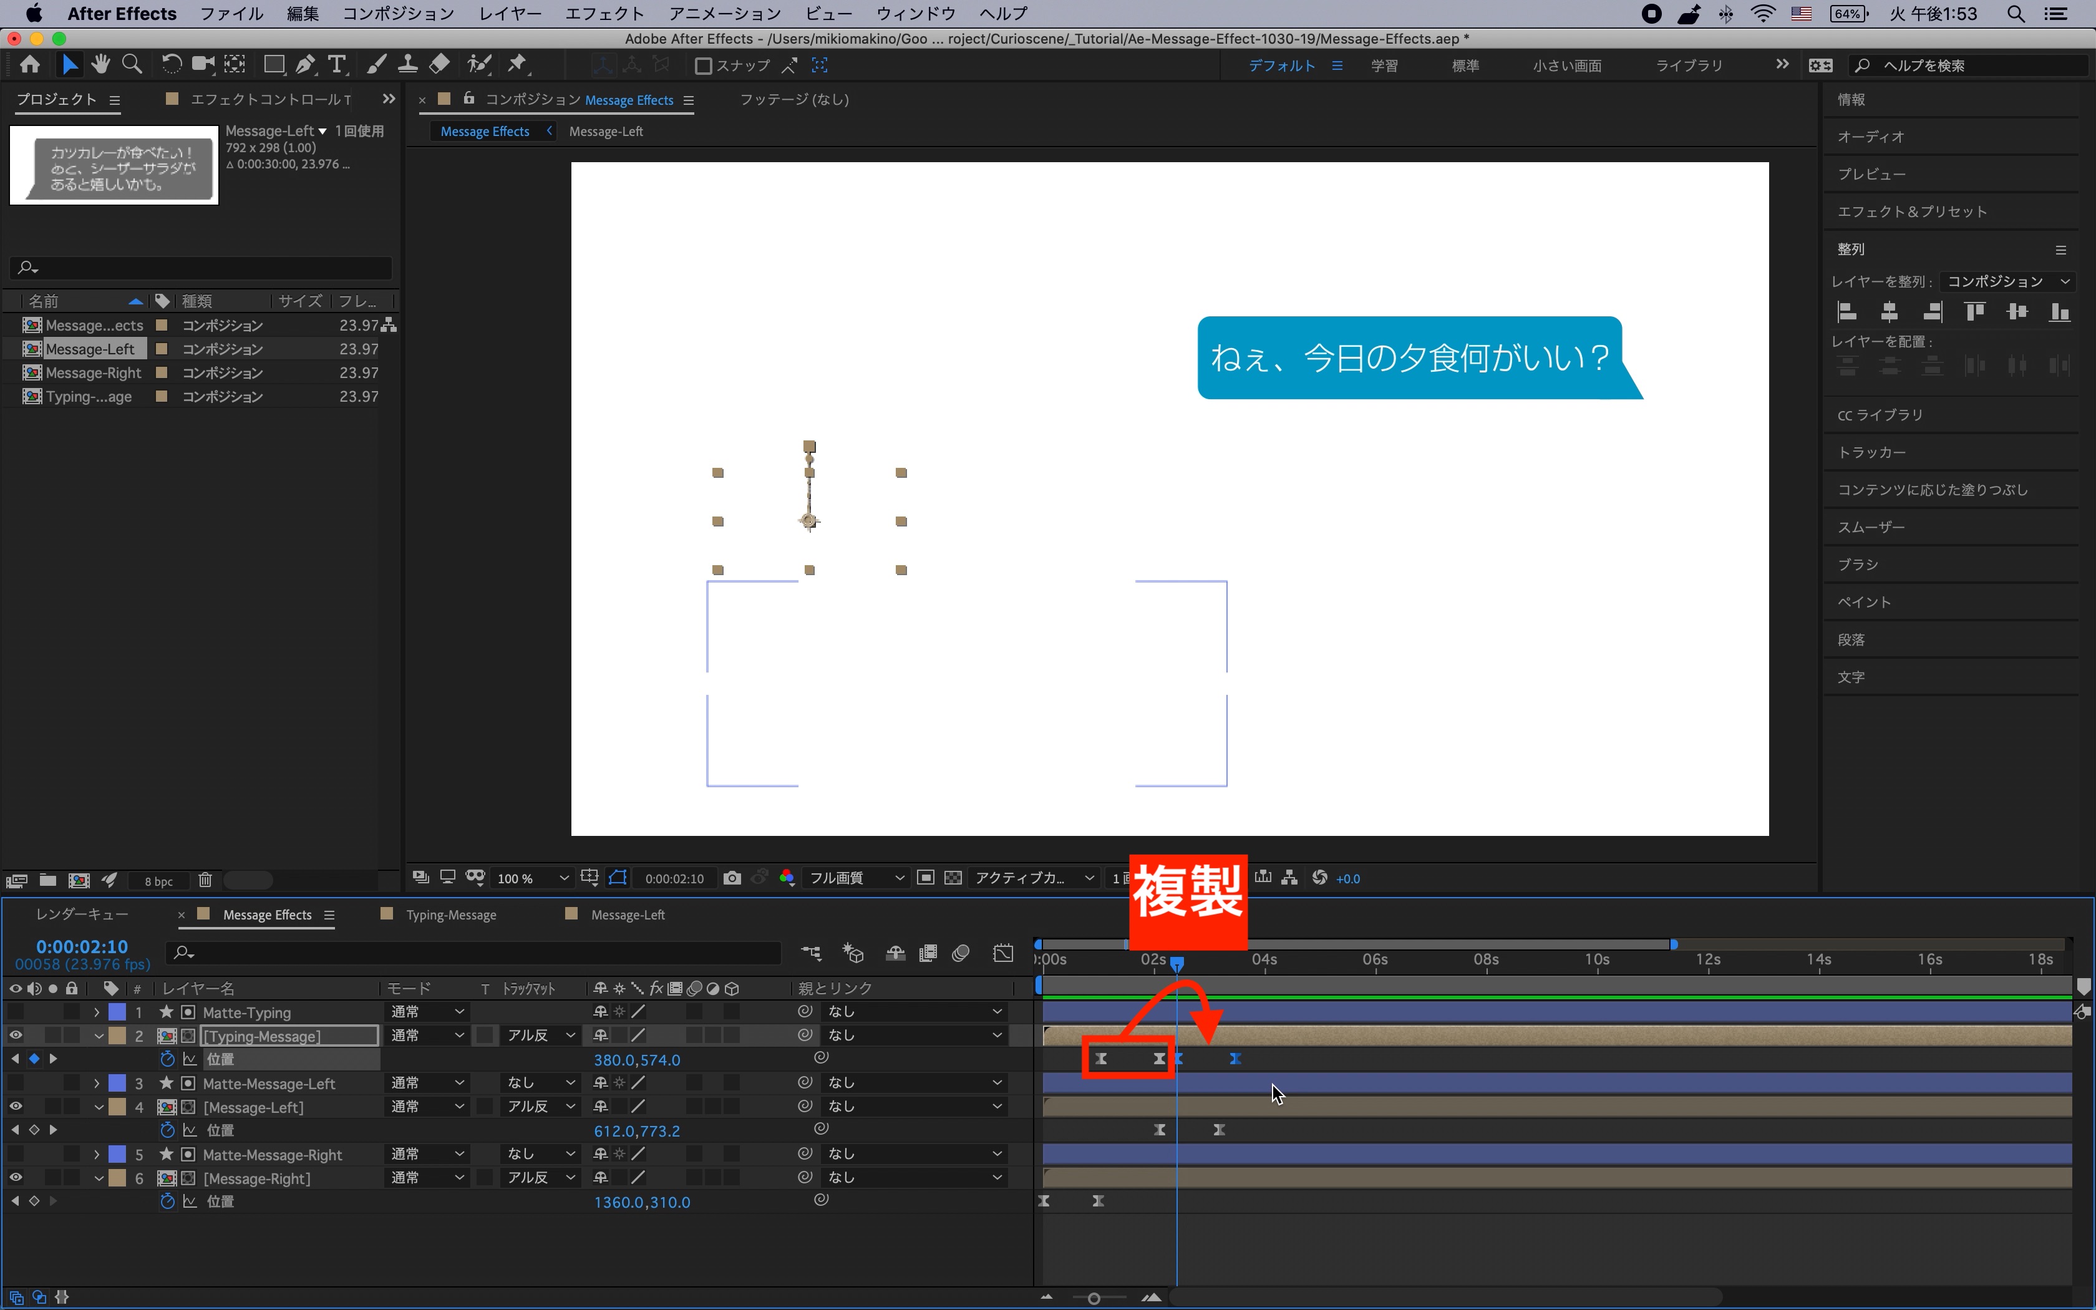This screenshot has height=1310, width=2096.
Task: Enable the Snap checkbox
Action: (x=703, y=66)
